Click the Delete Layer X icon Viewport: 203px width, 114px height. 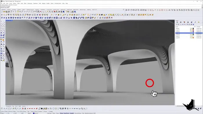click(180, 24)
